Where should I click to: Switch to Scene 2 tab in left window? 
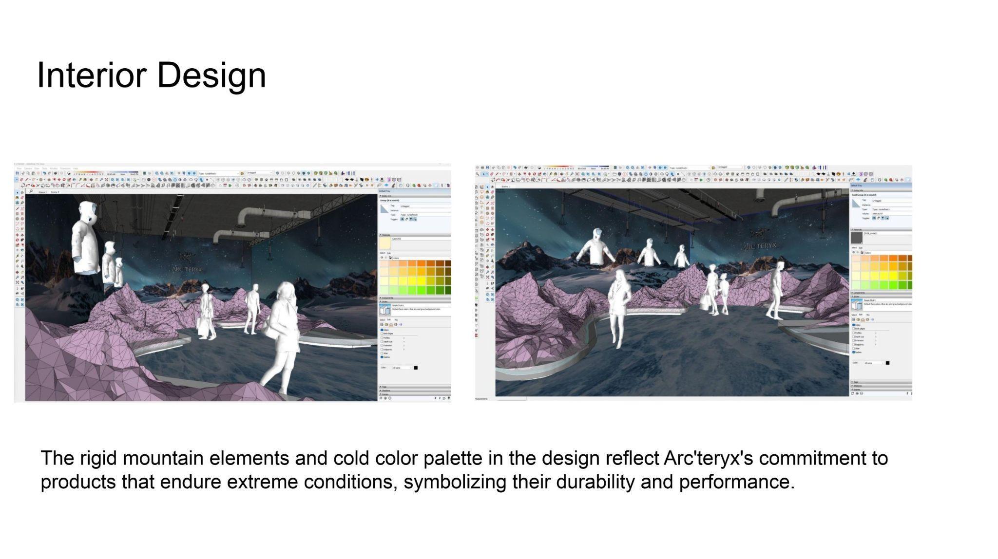[55, 192]
